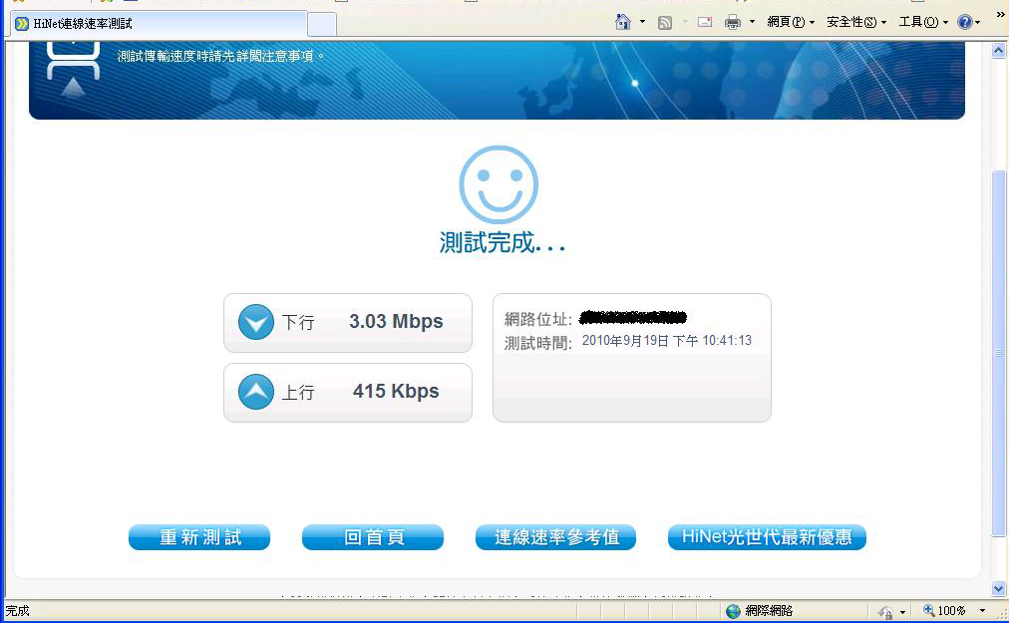Click the 3.03 Mbps download value
1009x623 pixels.
[396, 321]
